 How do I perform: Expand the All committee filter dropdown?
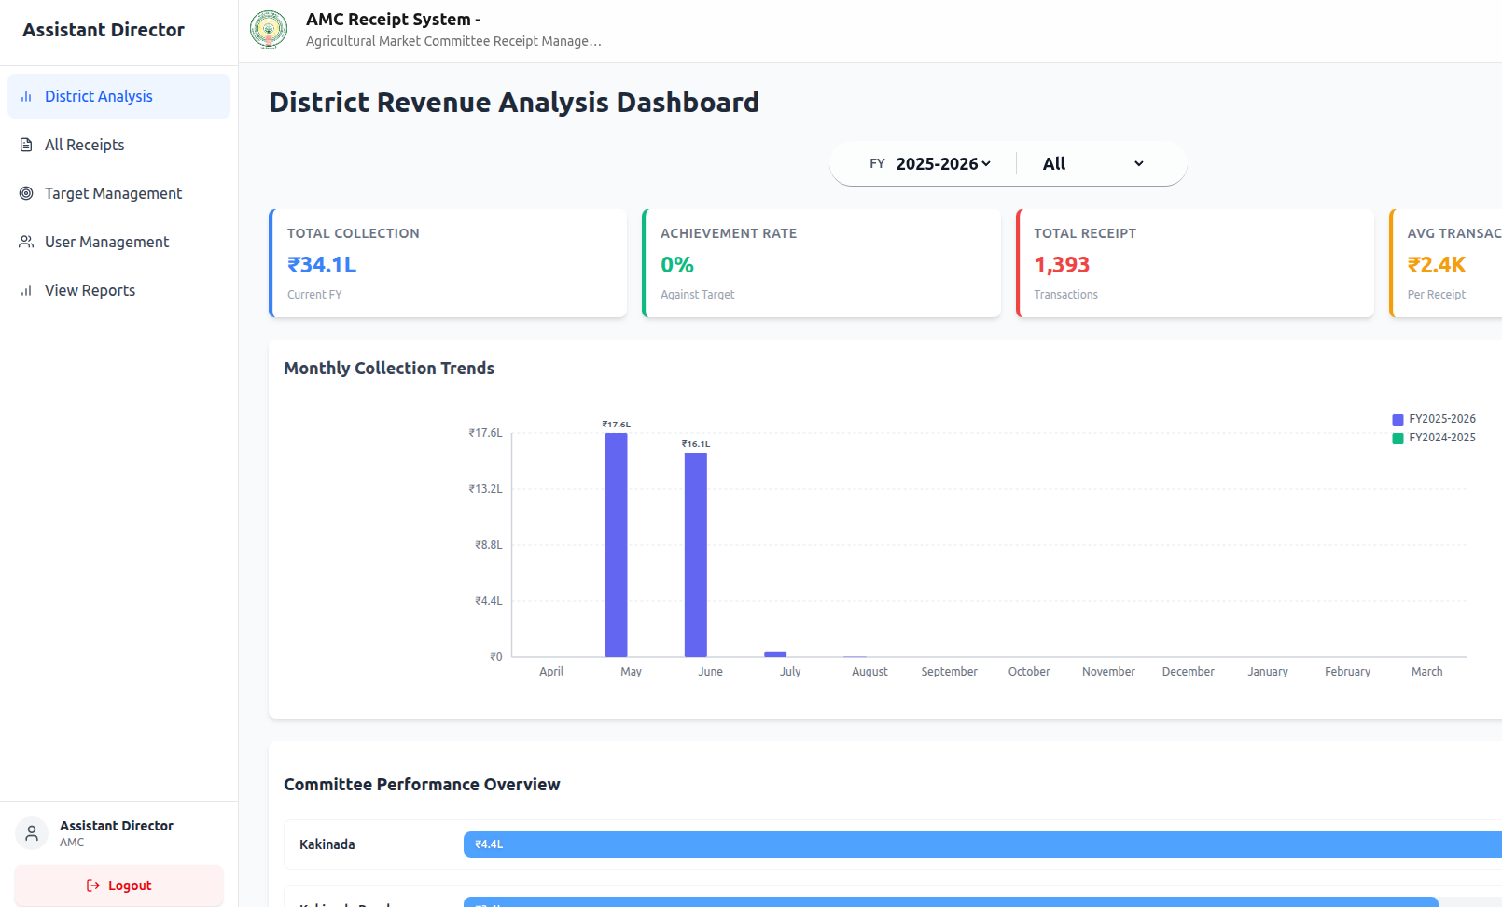click(1092, 164)
